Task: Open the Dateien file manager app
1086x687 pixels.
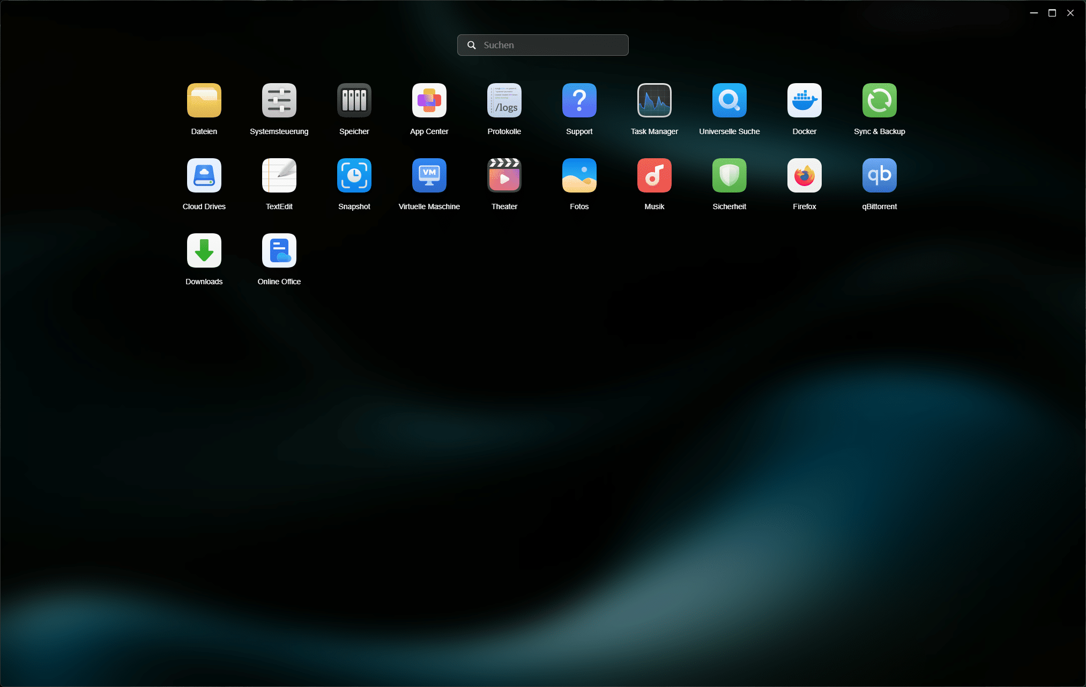Action: pyautogui.click(x=204, y=100)
